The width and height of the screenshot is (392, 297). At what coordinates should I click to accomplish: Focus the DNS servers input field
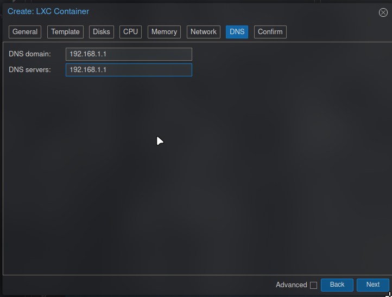coord(129,70)
